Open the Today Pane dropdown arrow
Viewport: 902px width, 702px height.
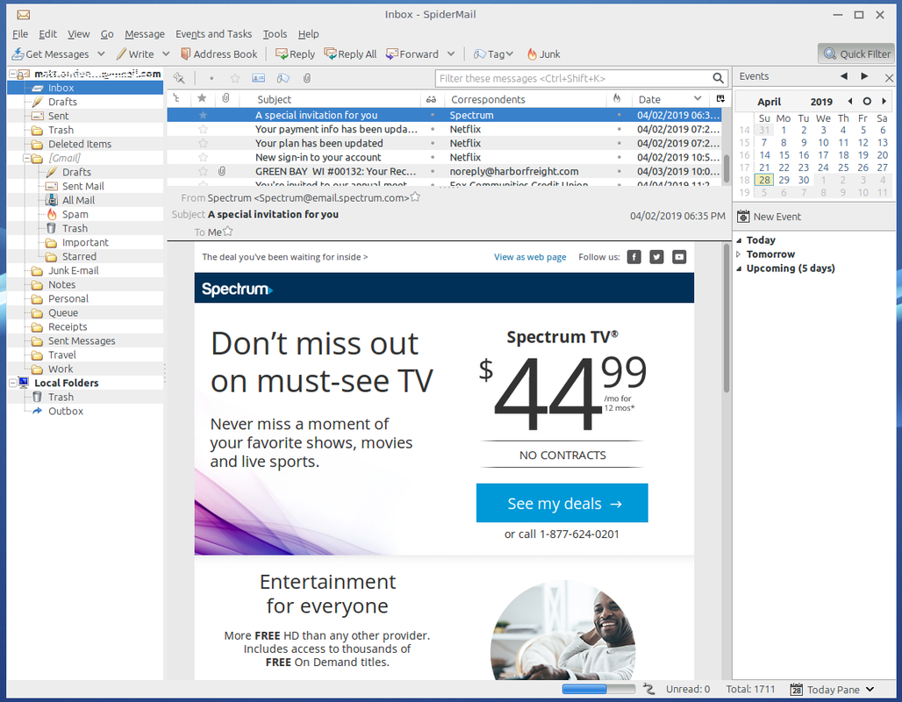tap(870, 690)
